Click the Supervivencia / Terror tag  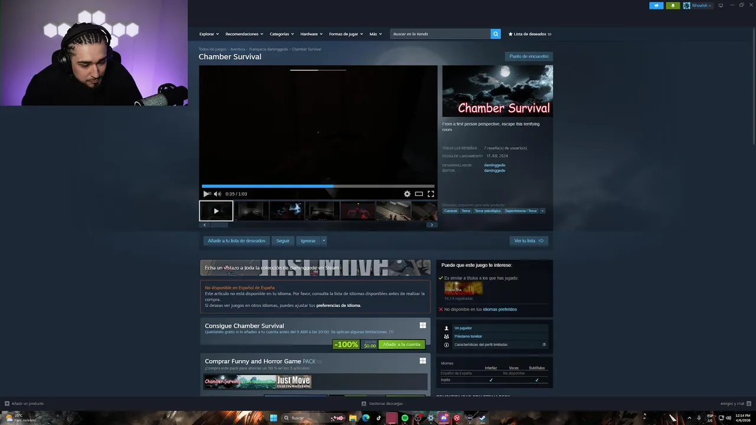click(521, 211)
